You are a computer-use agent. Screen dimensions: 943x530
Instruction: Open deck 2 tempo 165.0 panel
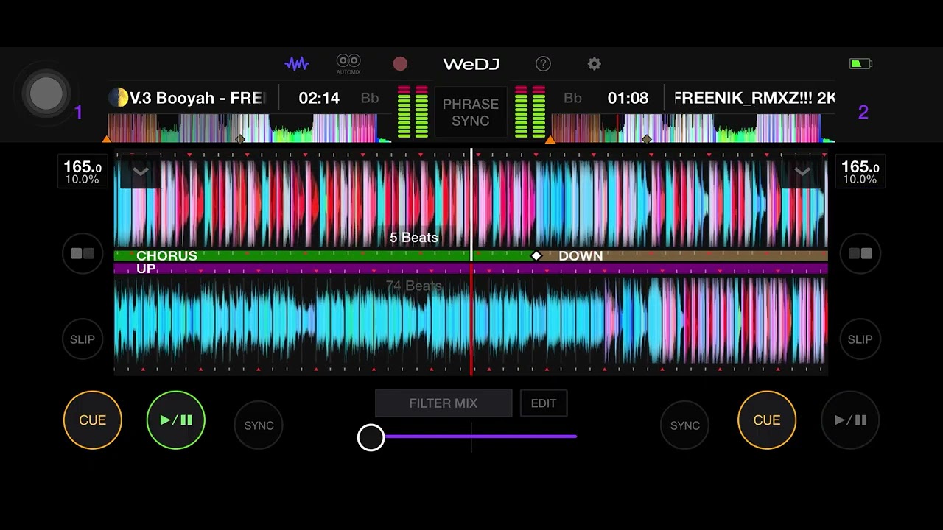(860, 172)
